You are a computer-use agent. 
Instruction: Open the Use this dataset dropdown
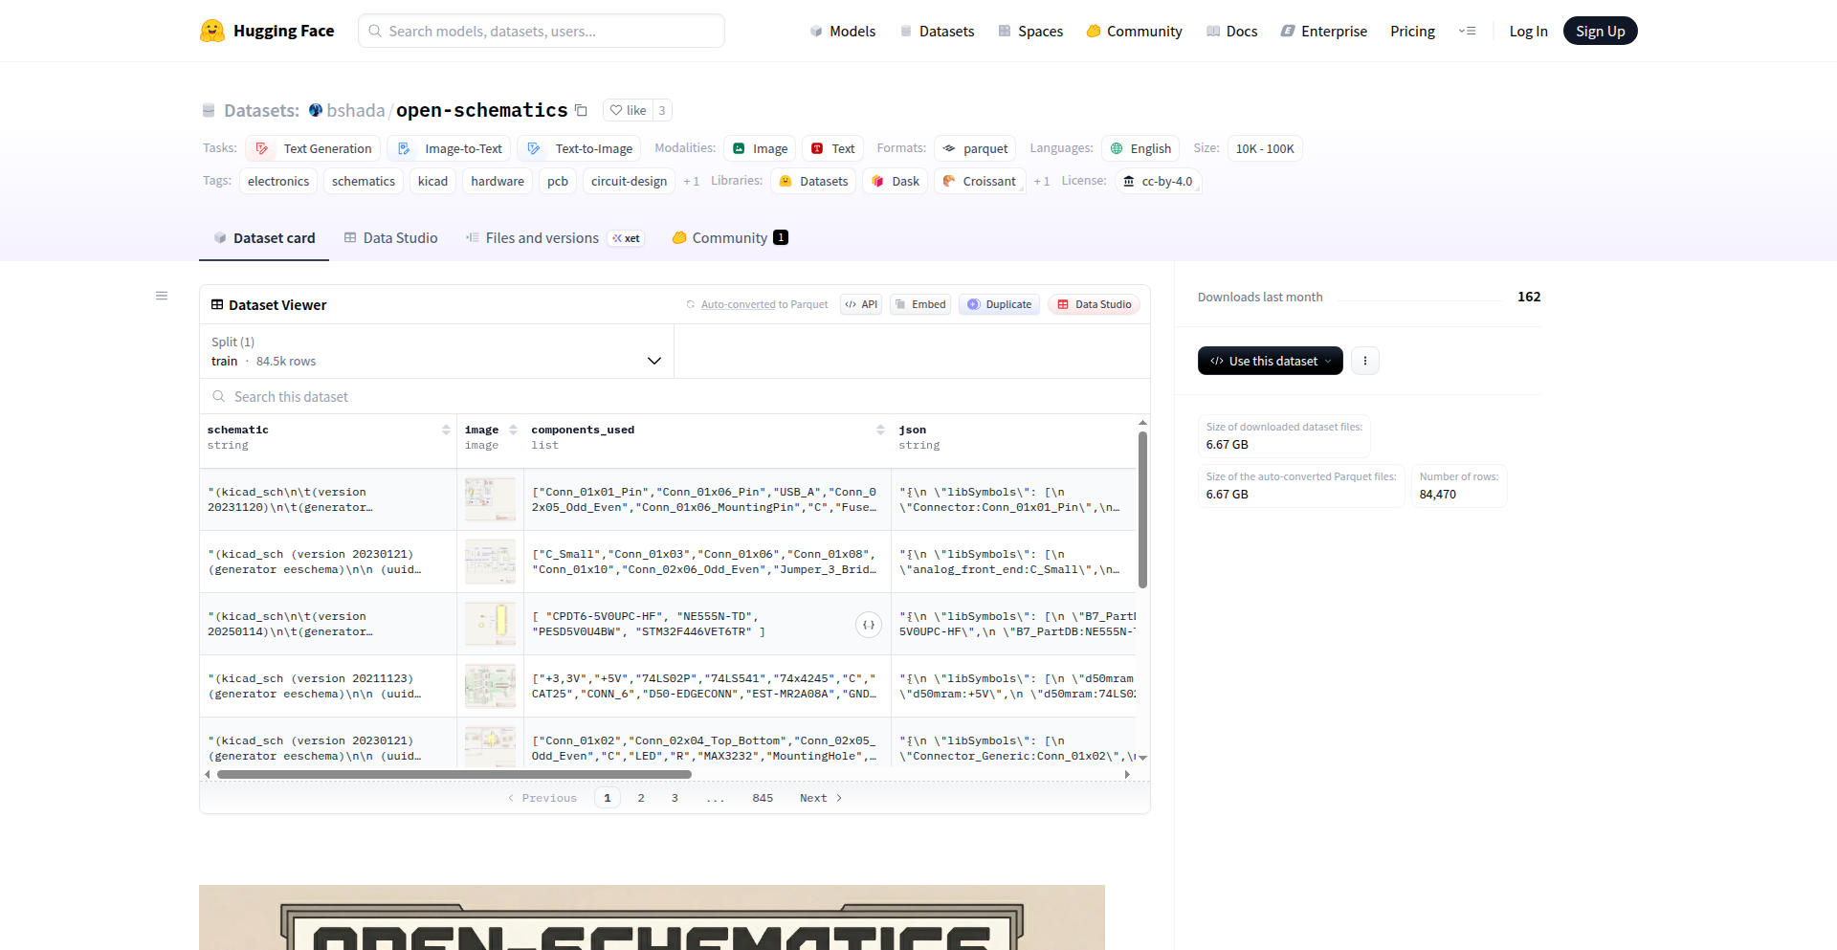tap(1271, 361)
